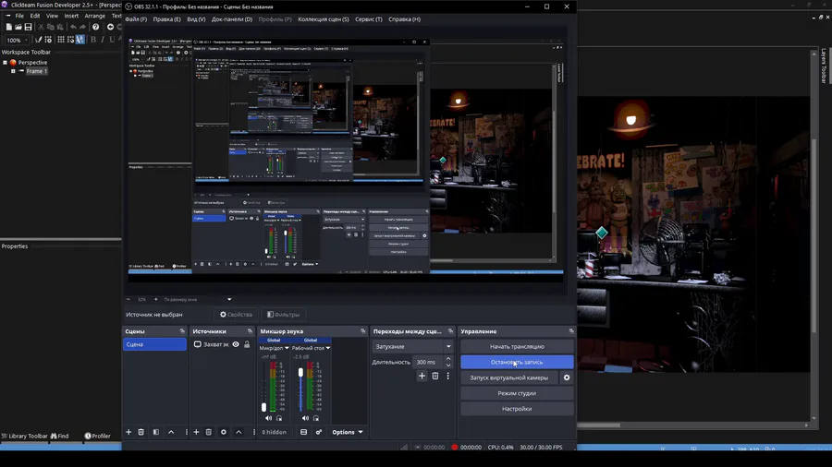This screenshot has height=467, width=832.
Task: Open the Файл (F) menu in OBS
Action: (x=137, y=19)
